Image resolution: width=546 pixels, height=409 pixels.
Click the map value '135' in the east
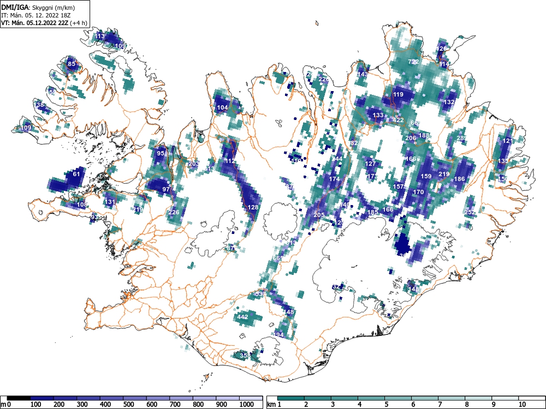[503, 161]
